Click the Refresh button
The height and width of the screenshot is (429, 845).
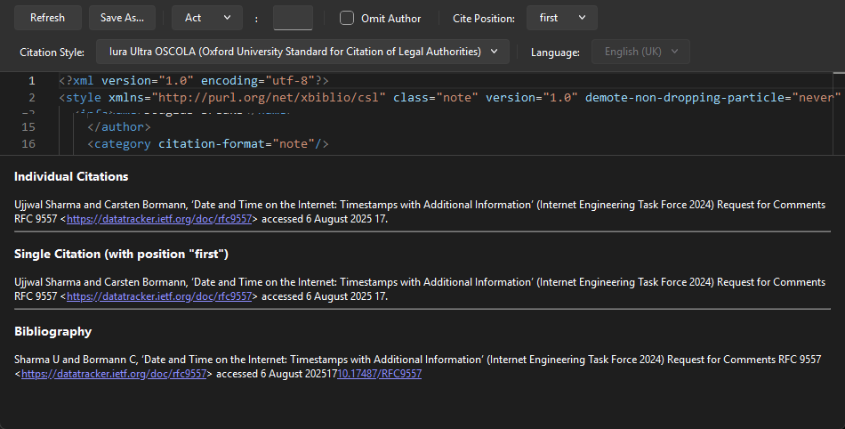pos(47,18)
